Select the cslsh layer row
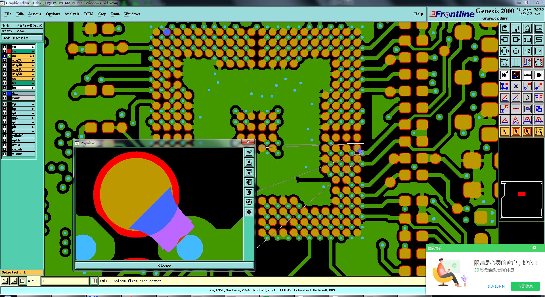Screen dimensions: 545x297 tap(23, 149)
